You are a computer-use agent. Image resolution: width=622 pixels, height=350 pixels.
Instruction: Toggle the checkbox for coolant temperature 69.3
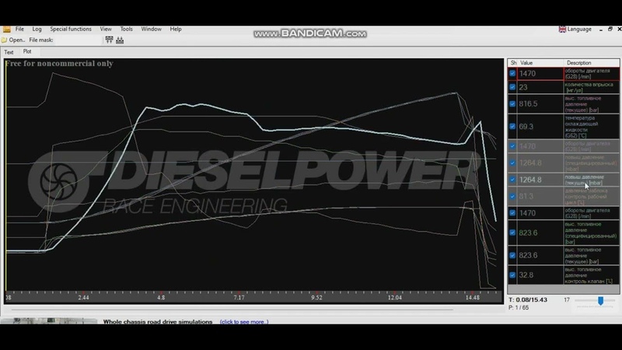click(512, 126)
